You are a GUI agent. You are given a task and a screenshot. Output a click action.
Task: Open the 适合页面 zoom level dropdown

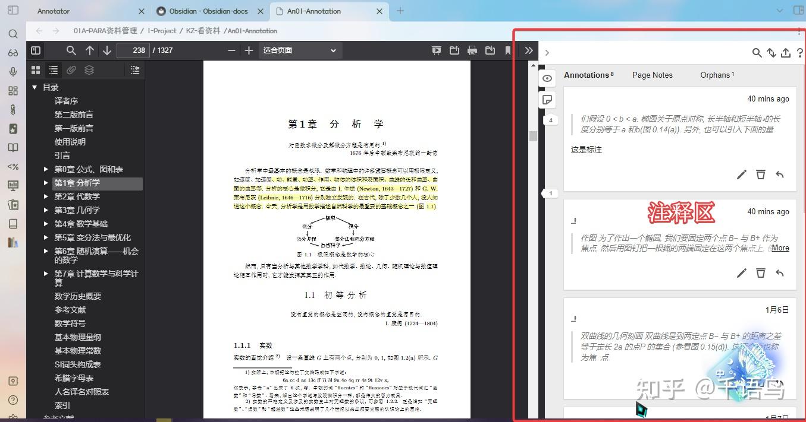pos(300,50)
